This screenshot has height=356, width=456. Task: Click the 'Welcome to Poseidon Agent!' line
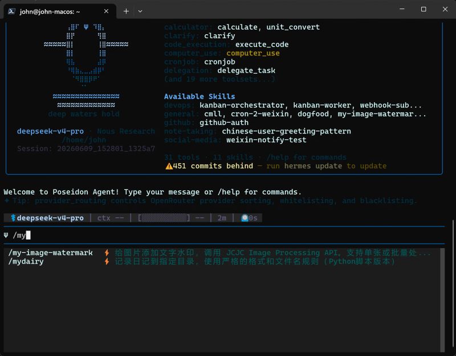click(153, 192)
